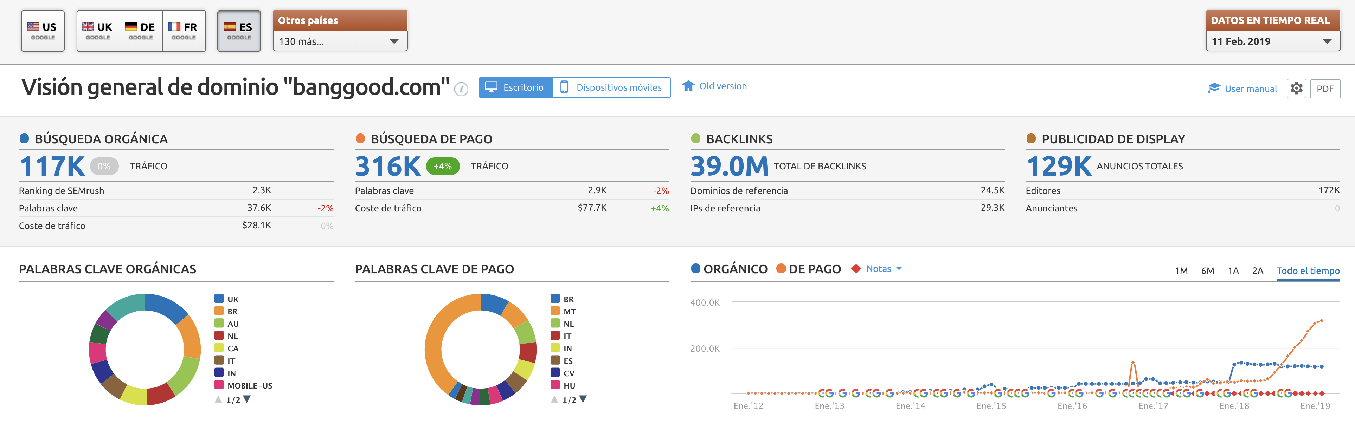
Task: Click the Old version house icon
Action: click(688, 86)
